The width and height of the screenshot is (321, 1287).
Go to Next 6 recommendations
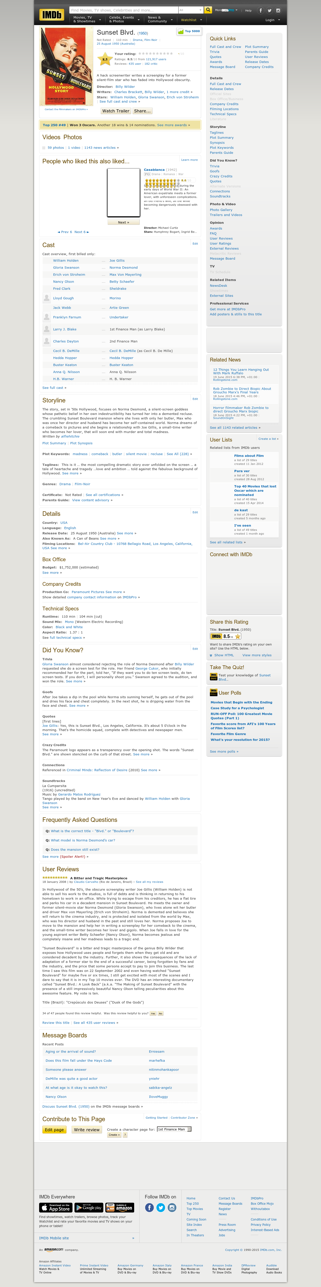pyautogui.click(x=82, y=232)
